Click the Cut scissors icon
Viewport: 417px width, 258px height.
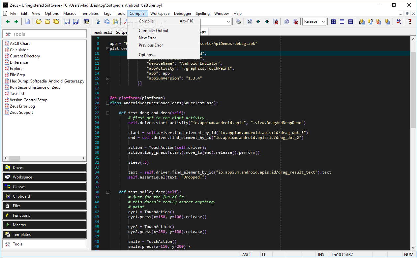point(98,22)
